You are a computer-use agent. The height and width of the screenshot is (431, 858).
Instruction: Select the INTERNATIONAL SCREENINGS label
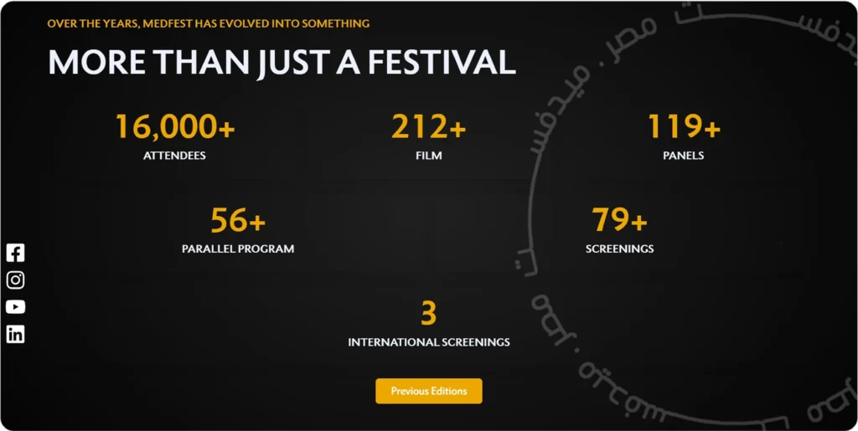pos(428,342)
